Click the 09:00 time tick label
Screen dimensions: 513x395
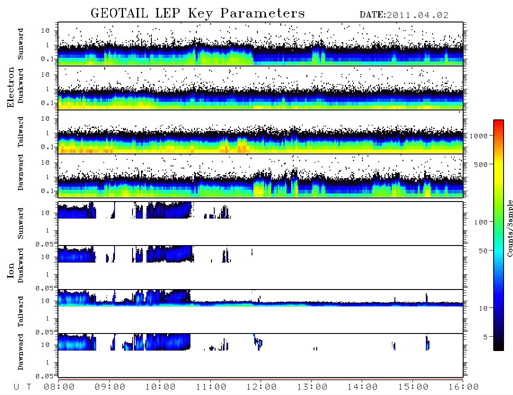pos(110,387)
